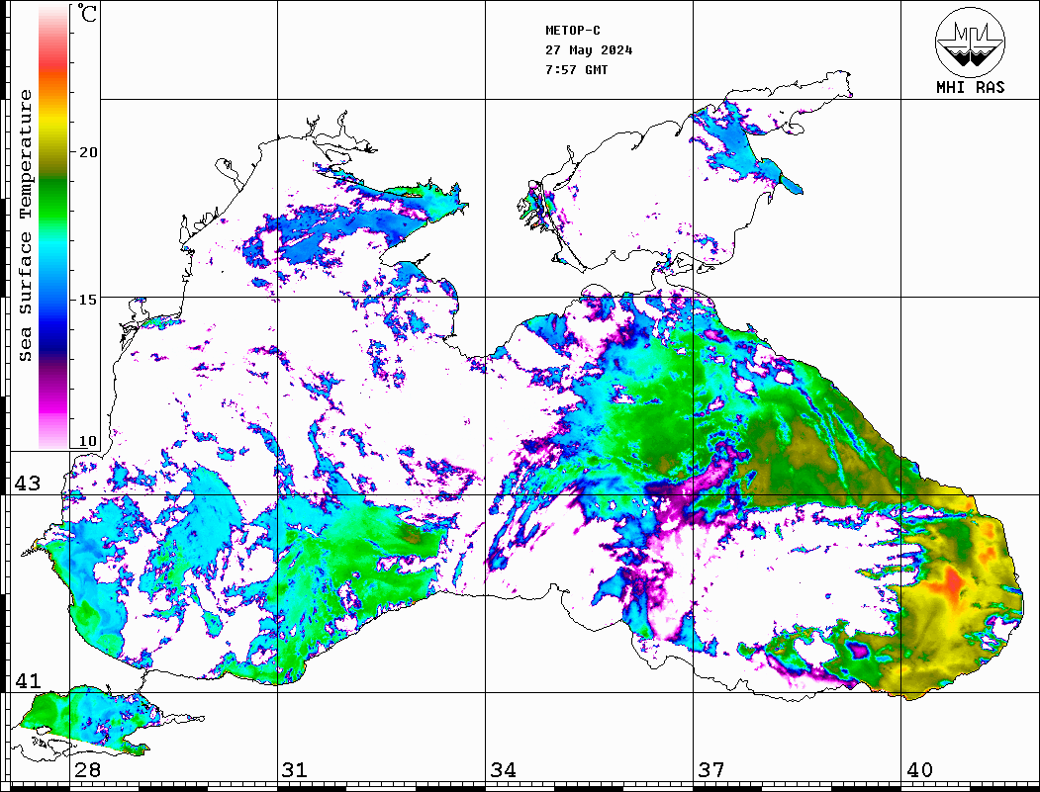
Task: Click the '15' mark on temperature scale
Action: tap(88, 300)
